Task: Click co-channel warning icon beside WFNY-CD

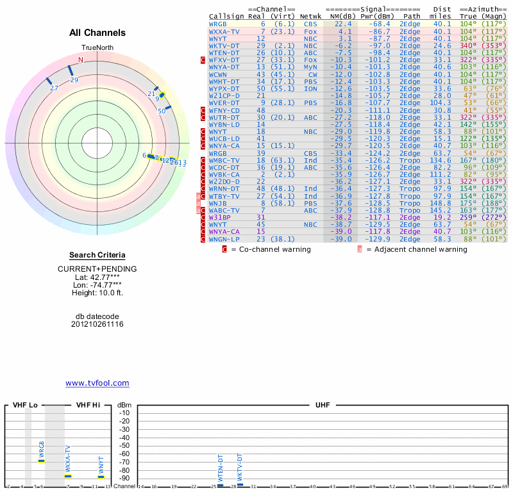Action: tap(203, 110)
